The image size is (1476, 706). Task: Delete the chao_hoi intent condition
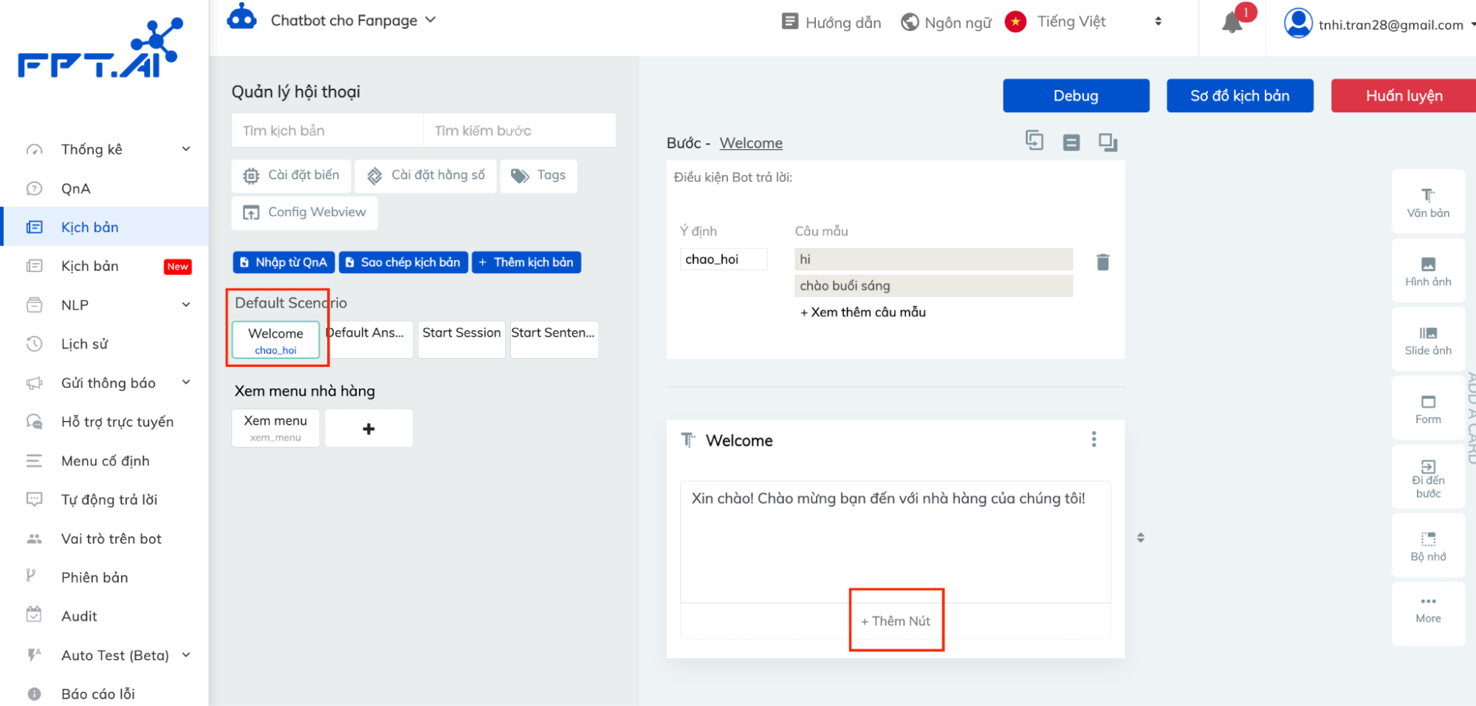(1102, 261)
